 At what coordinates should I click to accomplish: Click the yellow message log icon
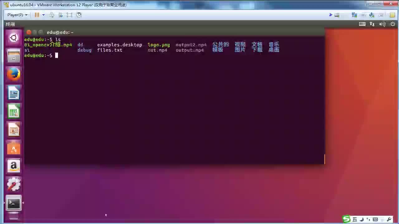click(392, 15)
